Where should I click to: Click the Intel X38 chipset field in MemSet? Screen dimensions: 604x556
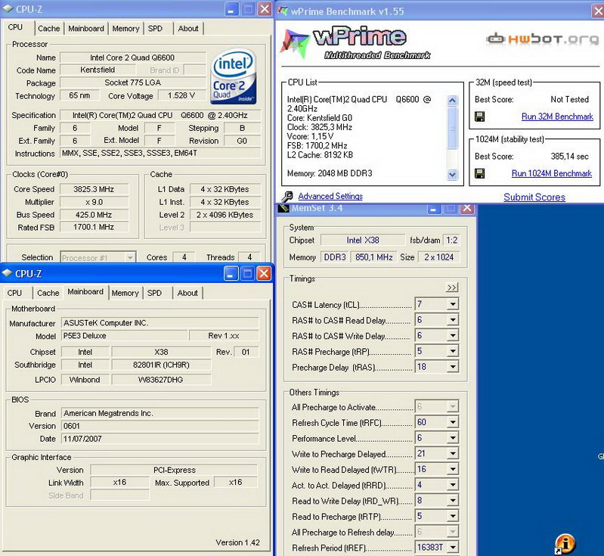(363, 241)
